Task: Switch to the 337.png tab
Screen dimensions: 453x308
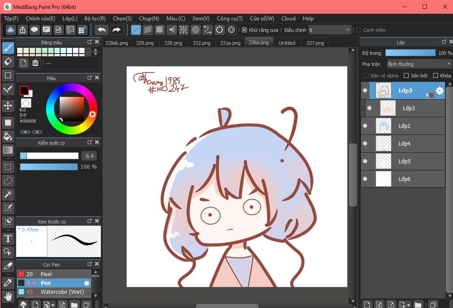Action: [x=315, y=43]
